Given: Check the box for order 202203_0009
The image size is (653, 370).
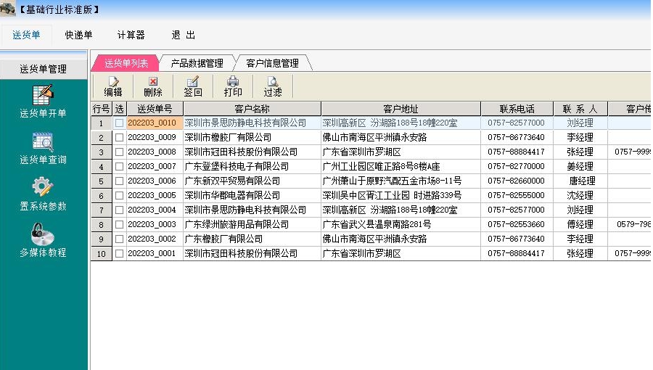Looking at the screenshot, I should [119, 137].
